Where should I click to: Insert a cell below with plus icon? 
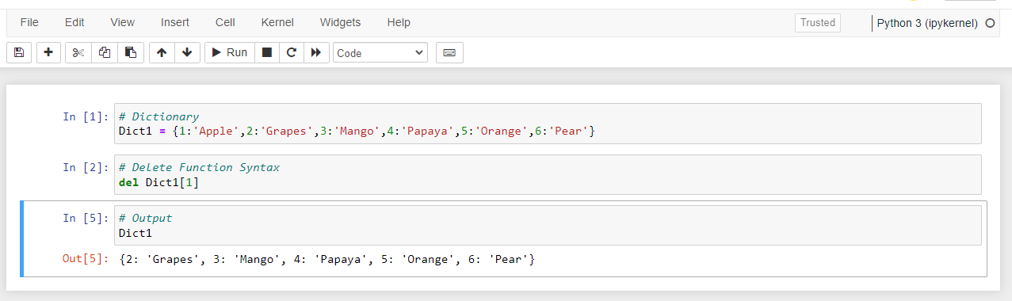48,53
